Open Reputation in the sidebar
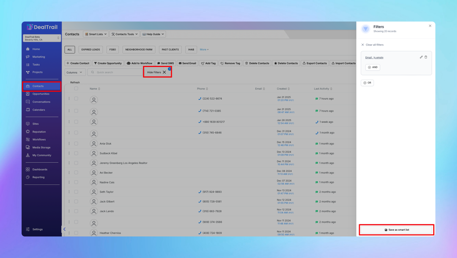This screenshot has width=457, height=258. point(39,132)
